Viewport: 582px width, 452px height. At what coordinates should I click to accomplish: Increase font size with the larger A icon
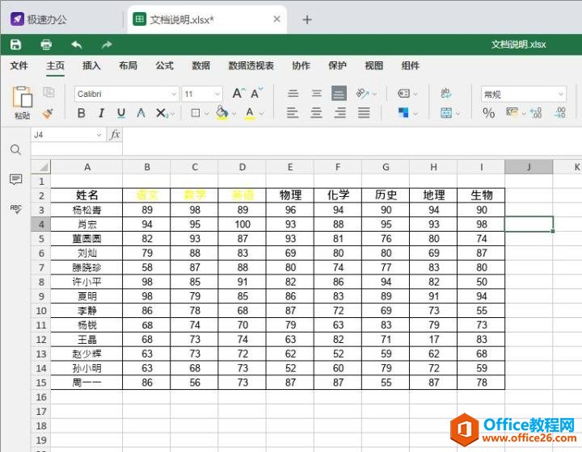tap(238, 93)
